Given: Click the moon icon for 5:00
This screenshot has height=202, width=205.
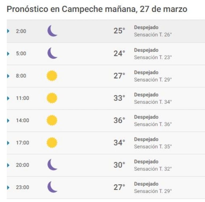Looking at the screenshot, I should pyautogui.click(x=52, y=53).
